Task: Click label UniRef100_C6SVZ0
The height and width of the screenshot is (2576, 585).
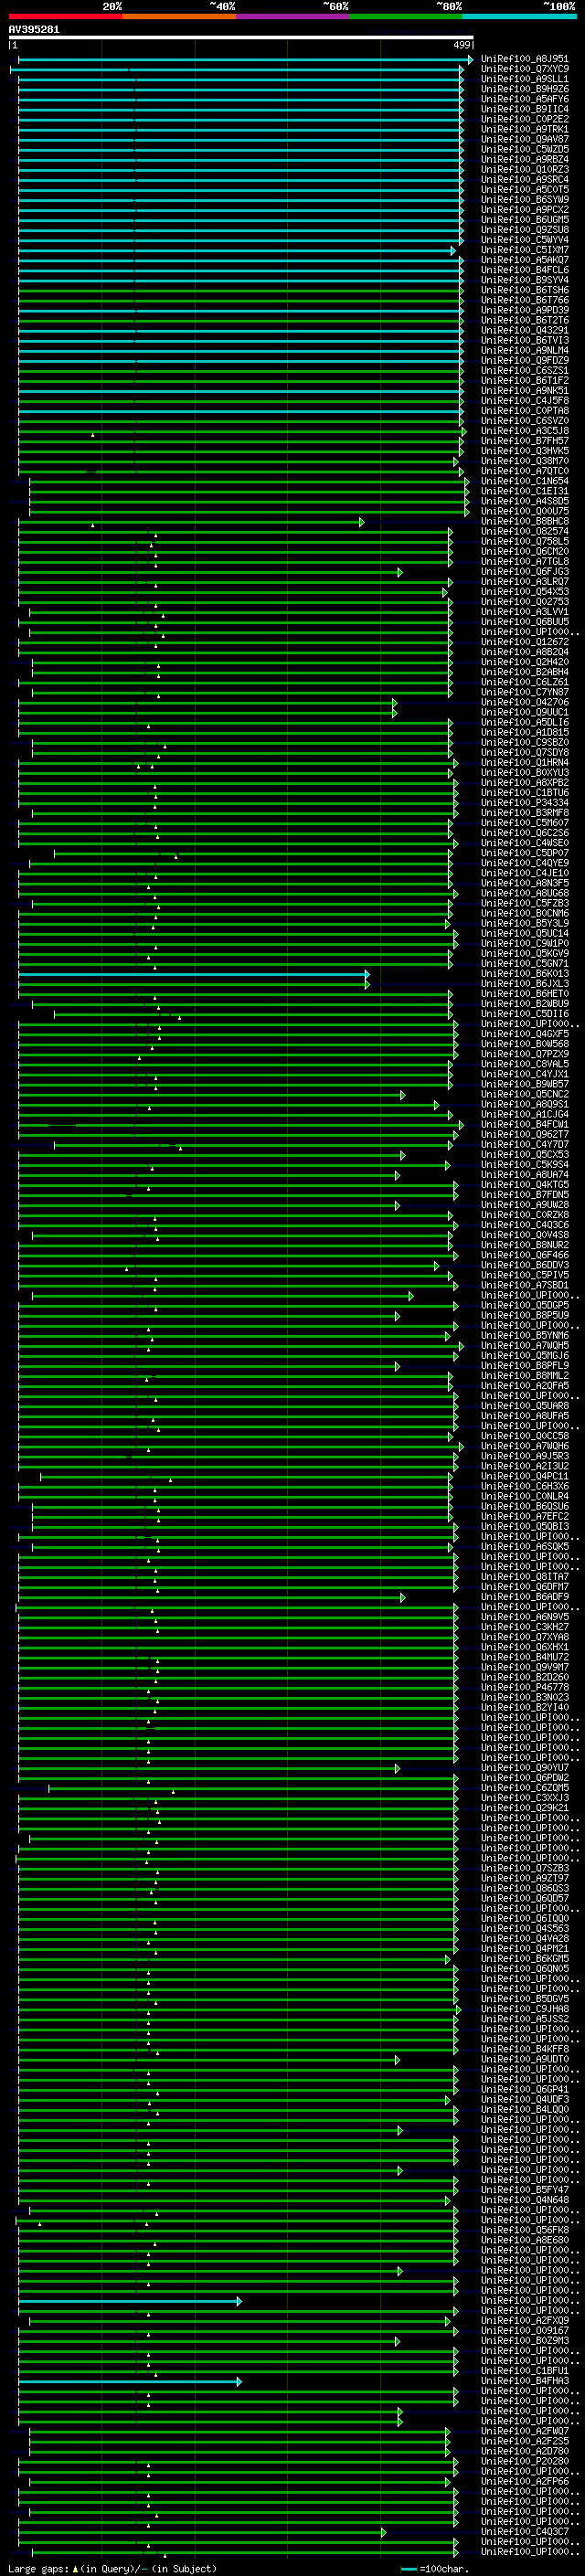Action: (x=525, y=421)
